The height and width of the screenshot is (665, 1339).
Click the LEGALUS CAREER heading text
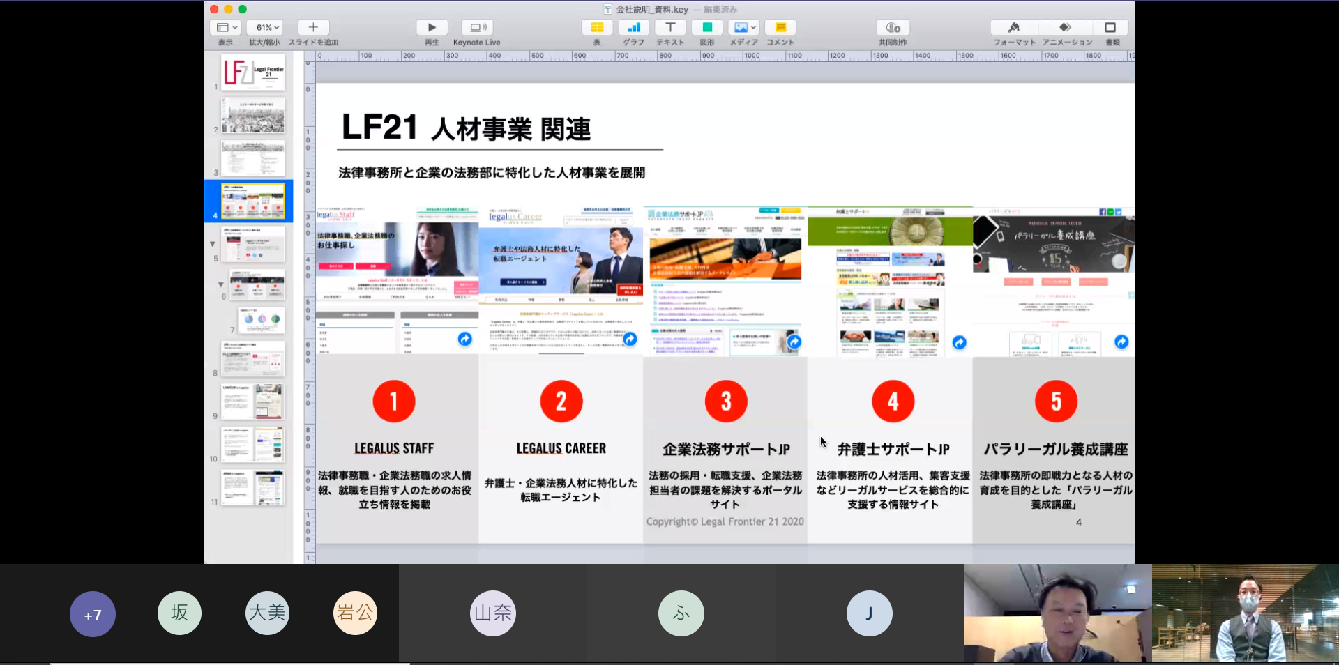pos(561,448)
